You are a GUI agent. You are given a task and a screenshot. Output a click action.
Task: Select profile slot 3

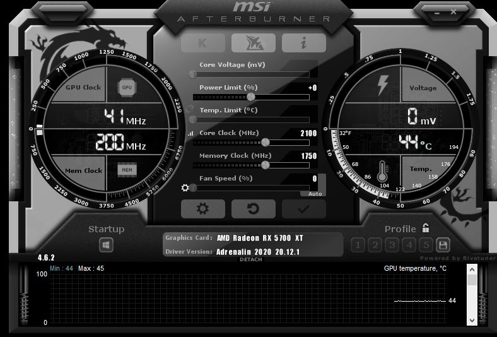392,245
